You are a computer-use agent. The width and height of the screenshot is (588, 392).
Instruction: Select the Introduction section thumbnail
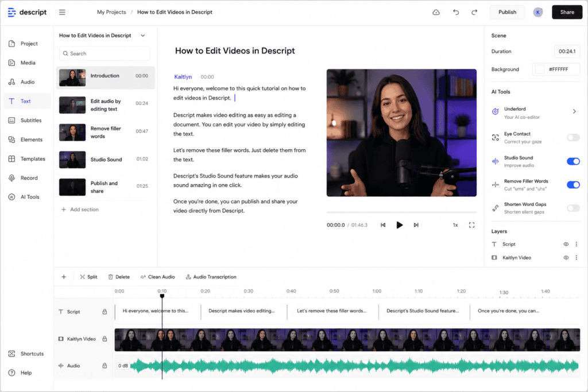click(x=72, y=77)
